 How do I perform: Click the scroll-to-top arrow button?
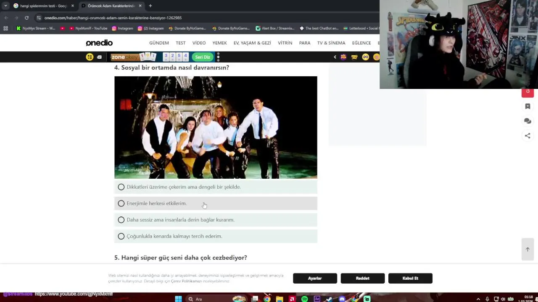coord(527,250)
